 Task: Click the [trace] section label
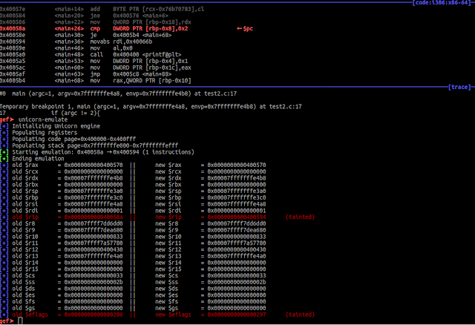click(x=459, y=87)
